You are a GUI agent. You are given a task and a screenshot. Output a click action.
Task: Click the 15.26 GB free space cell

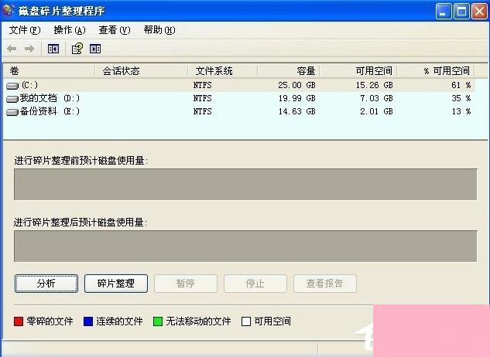[x=375, y=85]
